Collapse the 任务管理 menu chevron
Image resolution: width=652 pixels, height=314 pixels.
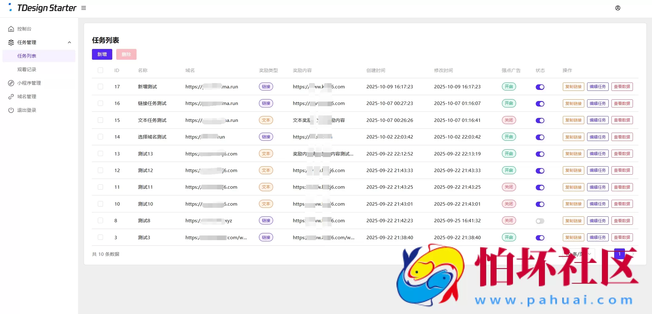pos(70,42)
